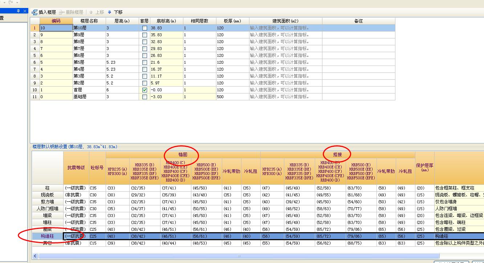Select the floor height 6 cell
This screenshot has height=263, width=484.
tap(122, 90)
